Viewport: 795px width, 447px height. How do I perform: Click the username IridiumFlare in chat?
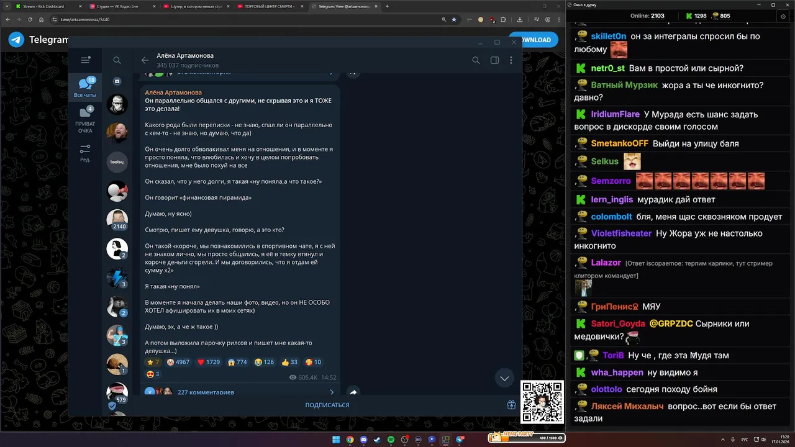click(616, 114)
